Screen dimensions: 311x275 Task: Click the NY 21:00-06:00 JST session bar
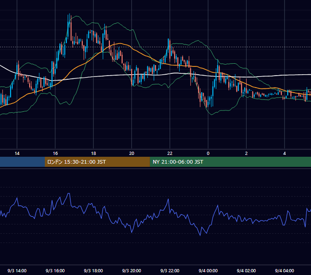click(x=230, y=162)
